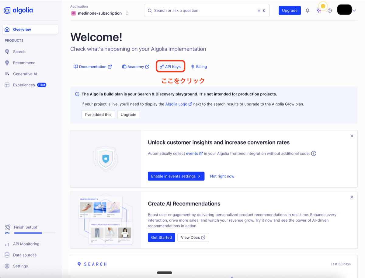Click the Finish Setup rocket icon

[8, 227]
